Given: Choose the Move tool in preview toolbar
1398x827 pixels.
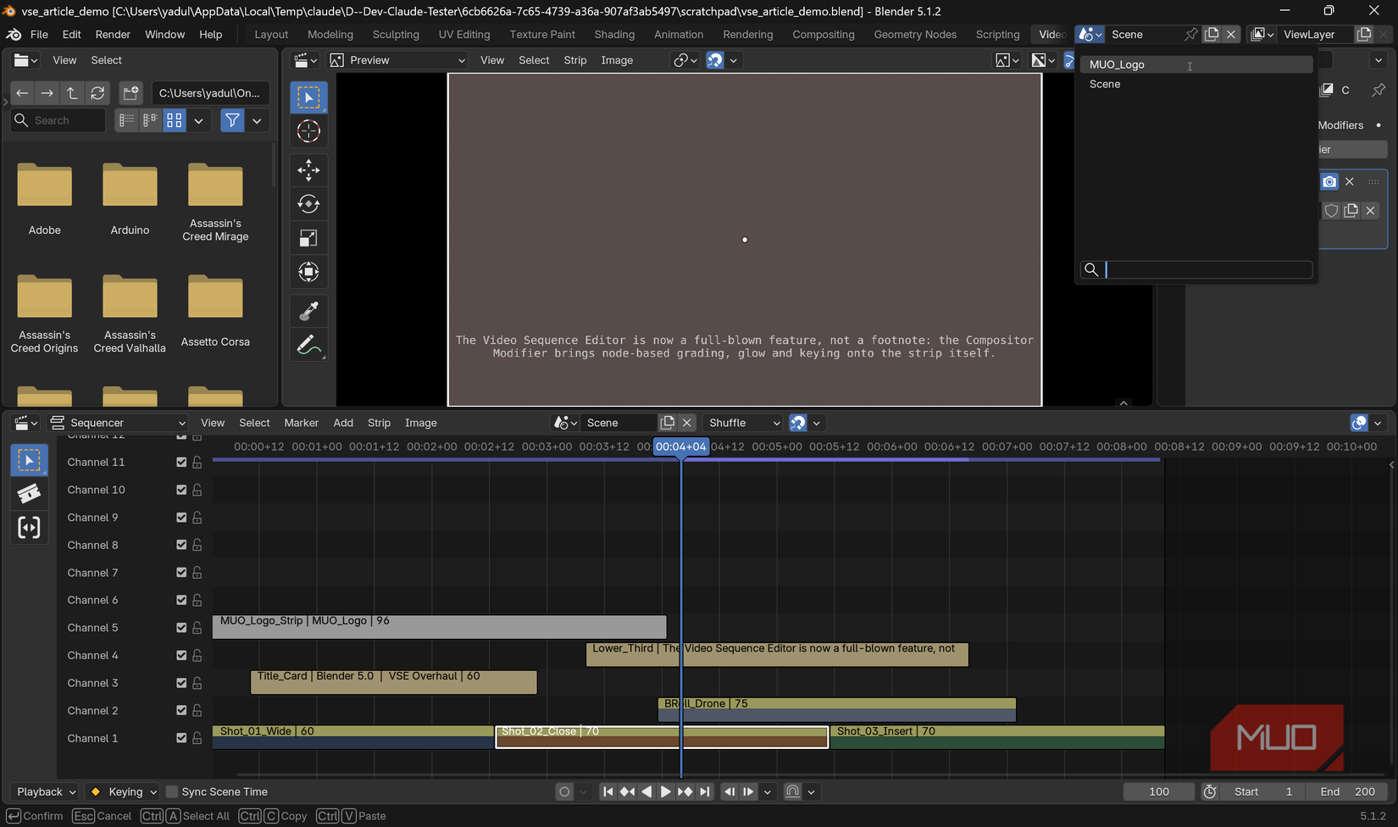Looking at the screenshot, I should (308, 170).
